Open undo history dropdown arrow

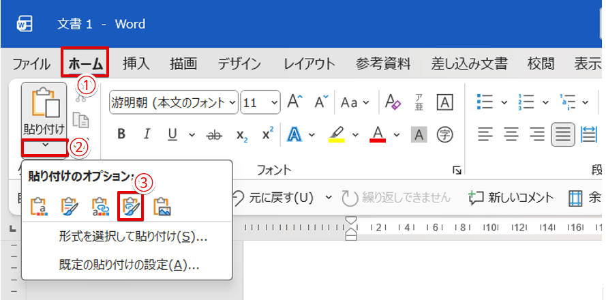(x=329, y=198)
